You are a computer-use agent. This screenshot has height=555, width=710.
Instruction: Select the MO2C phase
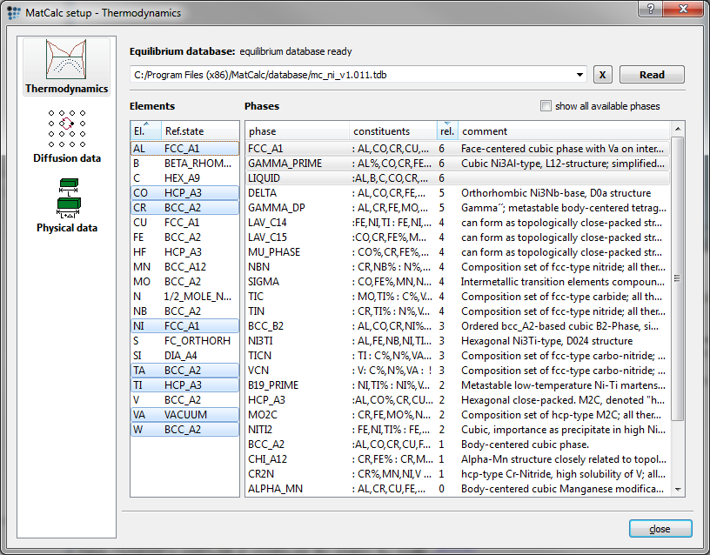tap(458, 415)
